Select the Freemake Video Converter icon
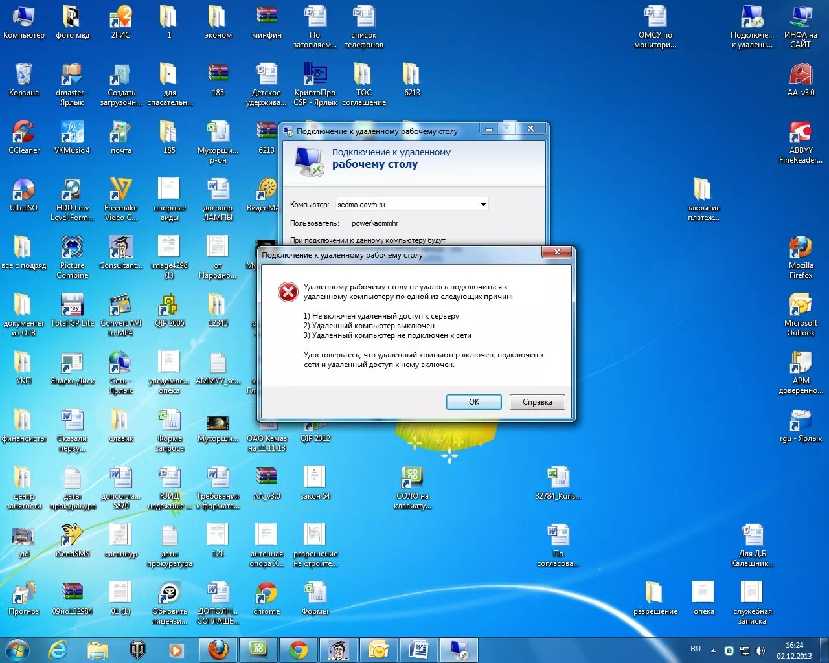 [x=120, y=199]
